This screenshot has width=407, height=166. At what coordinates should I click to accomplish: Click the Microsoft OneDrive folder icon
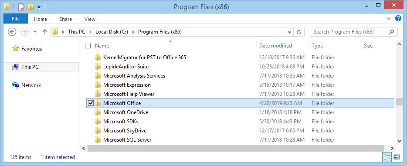98,112
